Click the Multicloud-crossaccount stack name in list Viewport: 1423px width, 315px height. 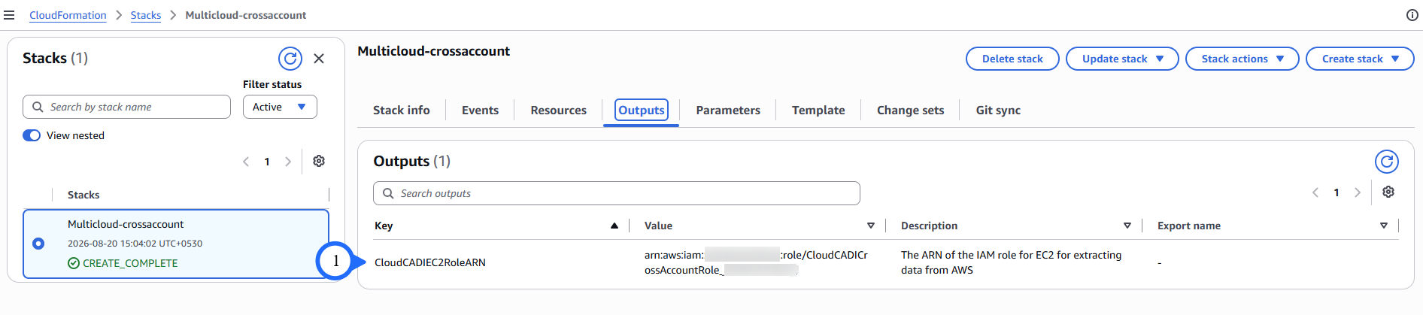(126, 224)
